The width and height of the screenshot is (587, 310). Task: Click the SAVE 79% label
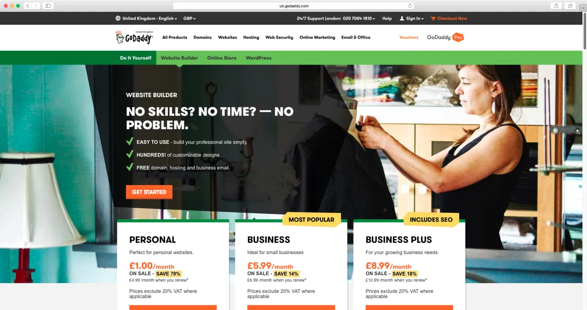(168, 274)
